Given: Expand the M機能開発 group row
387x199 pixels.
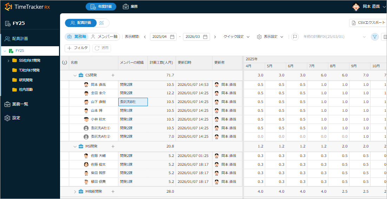Looking at the screenshot, I should coord(75,192).
